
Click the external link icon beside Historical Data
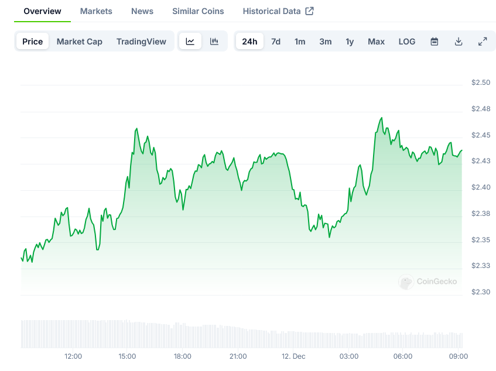point(310,11)
